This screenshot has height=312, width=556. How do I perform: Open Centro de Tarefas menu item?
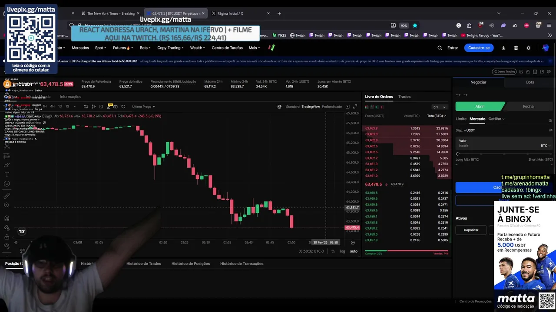227,48
